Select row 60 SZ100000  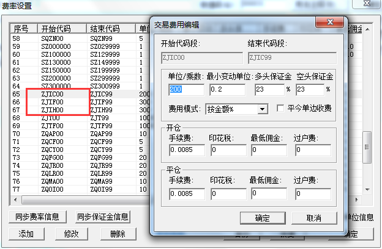click(80, 54)
